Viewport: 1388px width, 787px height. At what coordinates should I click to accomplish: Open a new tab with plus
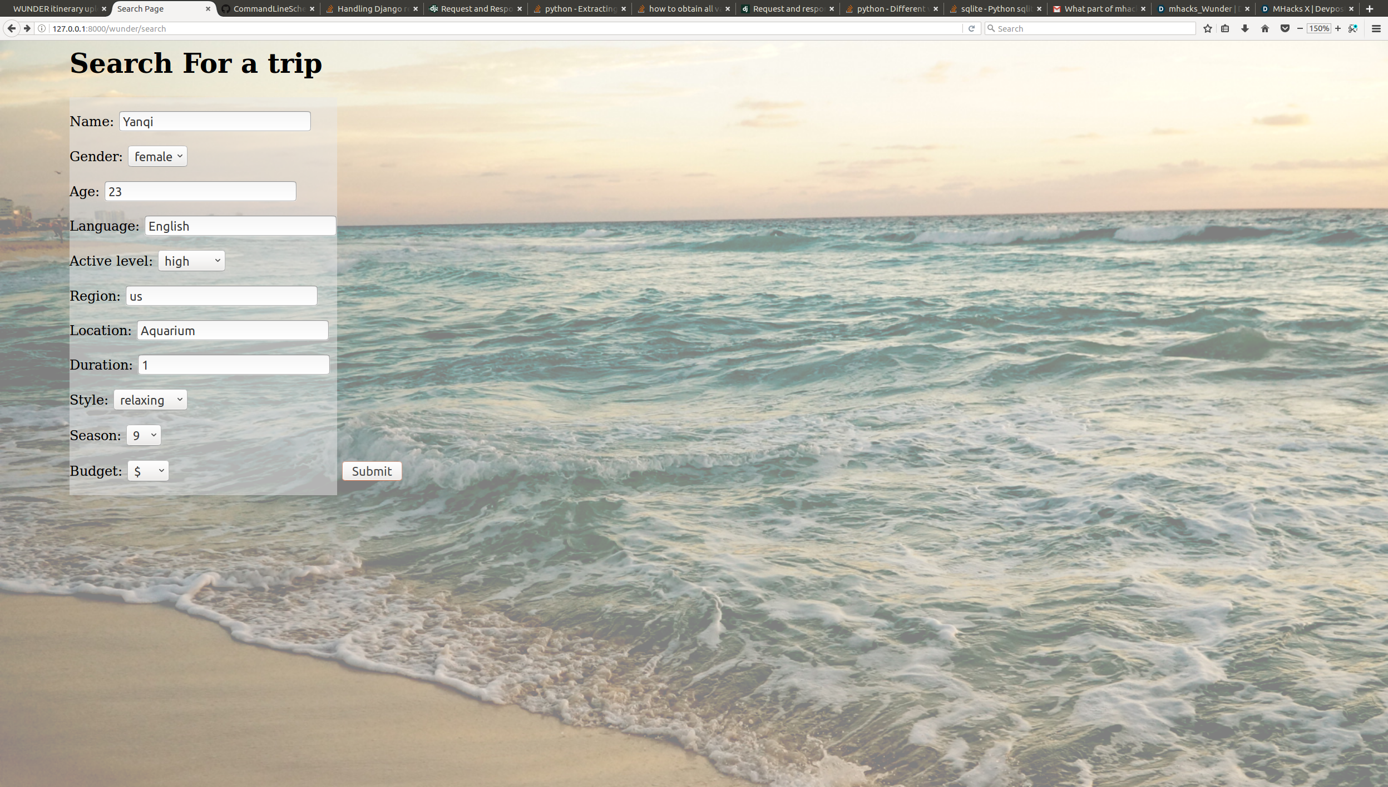[x=1370, y=9]
